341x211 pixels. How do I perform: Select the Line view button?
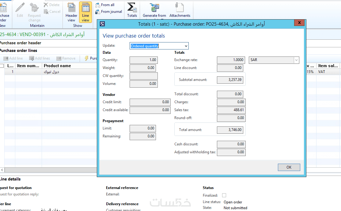(85, 12)
